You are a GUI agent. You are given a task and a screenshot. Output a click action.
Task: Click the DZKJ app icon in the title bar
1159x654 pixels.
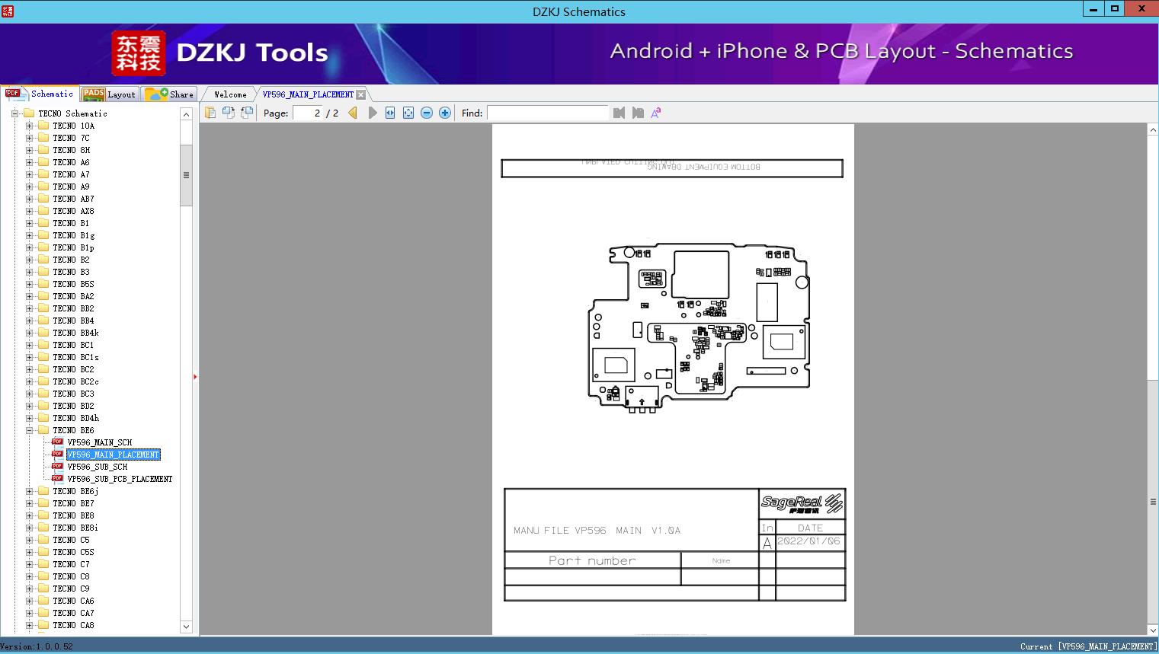point(8,11)
